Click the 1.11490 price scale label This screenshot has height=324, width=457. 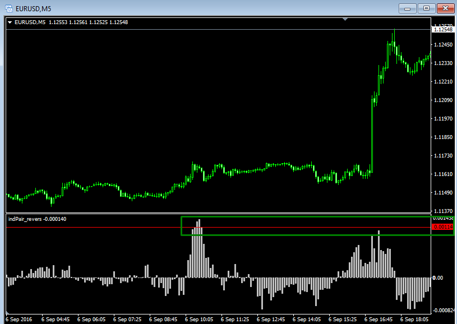coord(444,193)
